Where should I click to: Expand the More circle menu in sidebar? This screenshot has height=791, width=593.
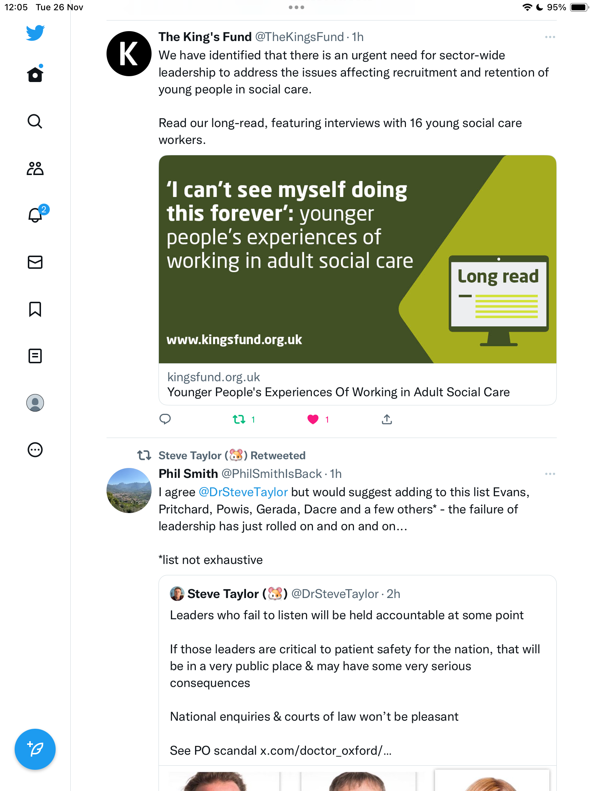click(x=35, y=450)
